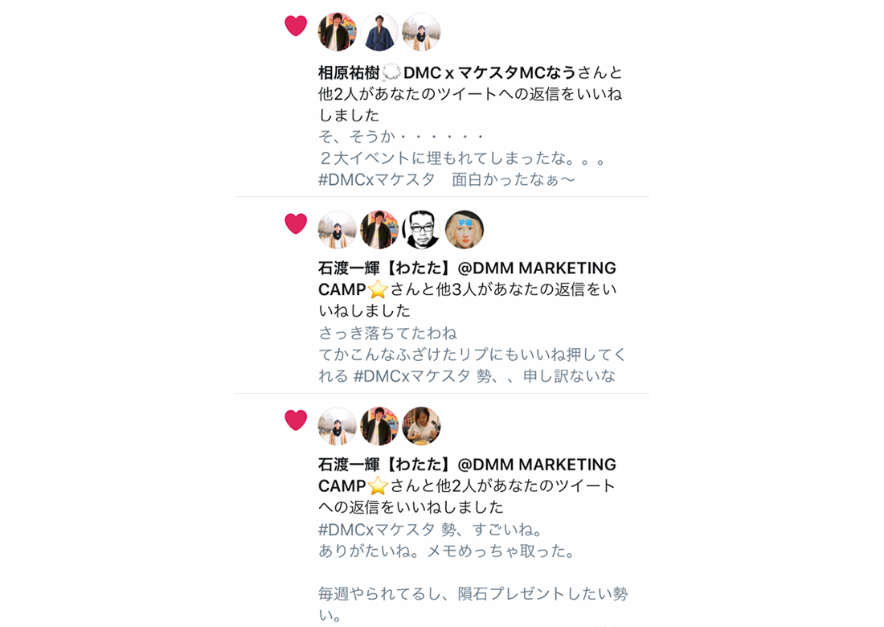Open first avatar in top notification
Screen dimensions: 884x627
tap(338, 32)
